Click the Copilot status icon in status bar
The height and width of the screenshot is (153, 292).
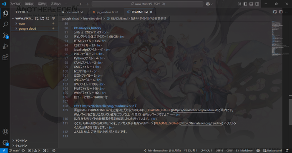tap(258, 150)
